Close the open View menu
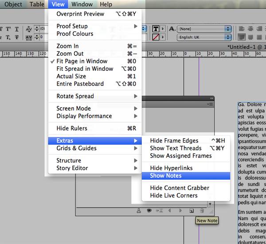The height and width of the screenshot is (244, 266). (58, 4)
